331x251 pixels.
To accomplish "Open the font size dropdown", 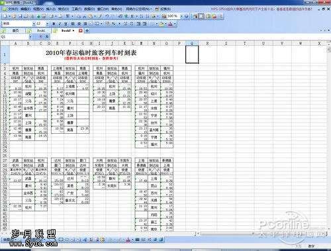I will (47, 24).
